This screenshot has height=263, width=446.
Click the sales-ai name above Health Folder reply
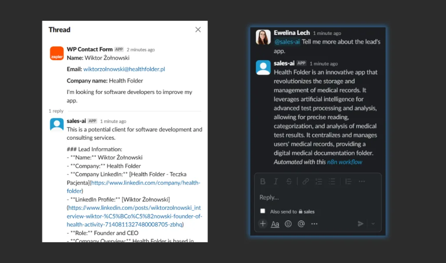click(284, 63)
